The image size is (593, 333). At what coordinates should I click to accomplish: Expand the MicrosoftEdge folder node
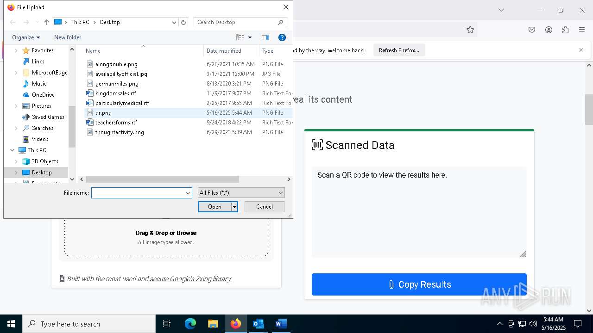click(x=16, y=73)
